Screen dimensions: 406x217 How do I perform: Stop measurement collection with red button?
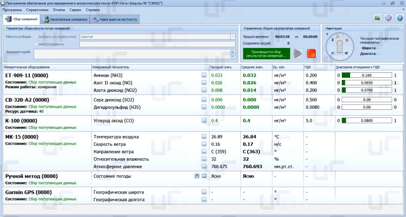point(311,53)
